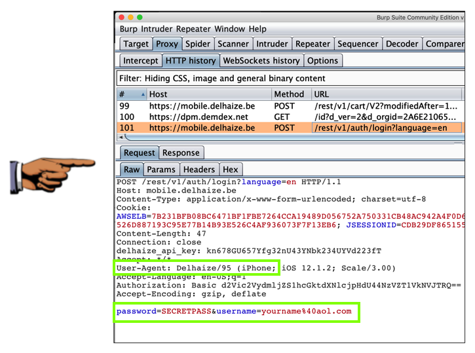Viewport: 475px width, 353px height.
Task: Click the Host: mobile.delhaize.be header line
Action: (176, 191)
